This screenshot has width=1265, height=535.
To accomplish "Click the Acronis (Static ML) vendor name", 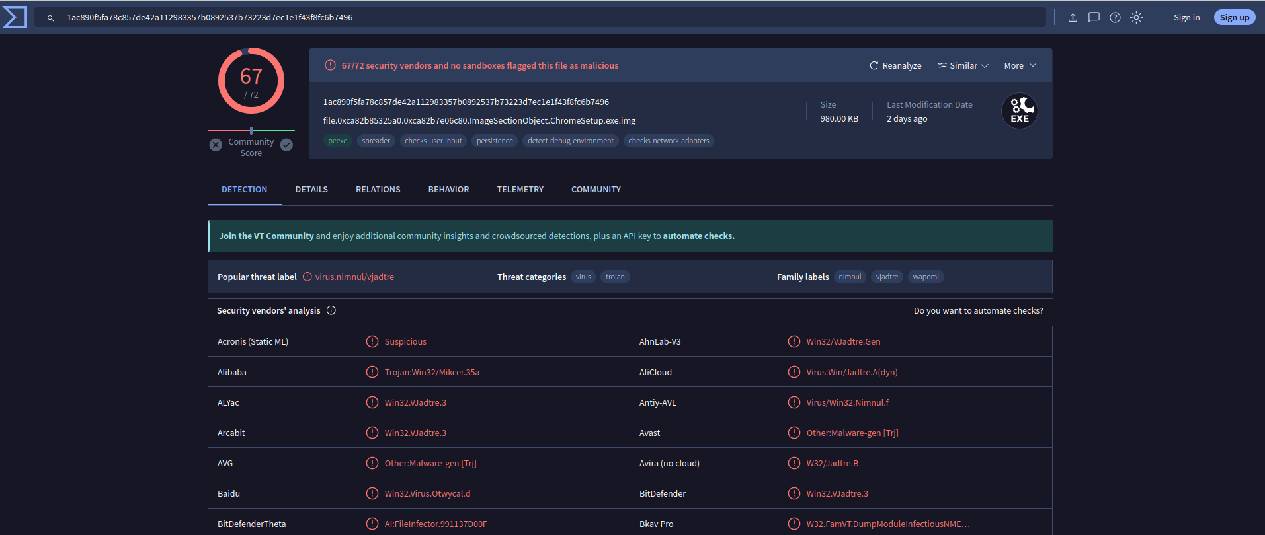I will point(253,342).
